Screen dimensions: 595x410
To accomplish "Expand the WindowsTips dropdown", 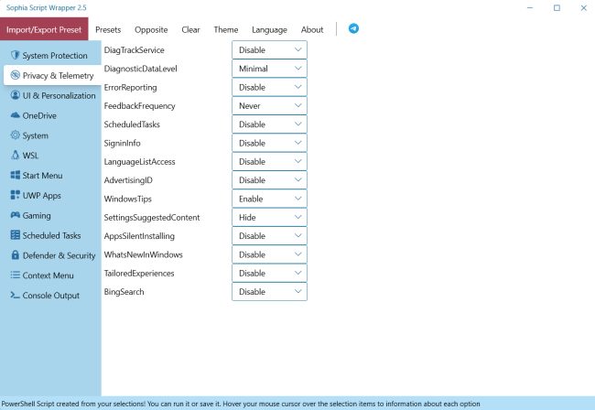I will click(x=269, y=199).
